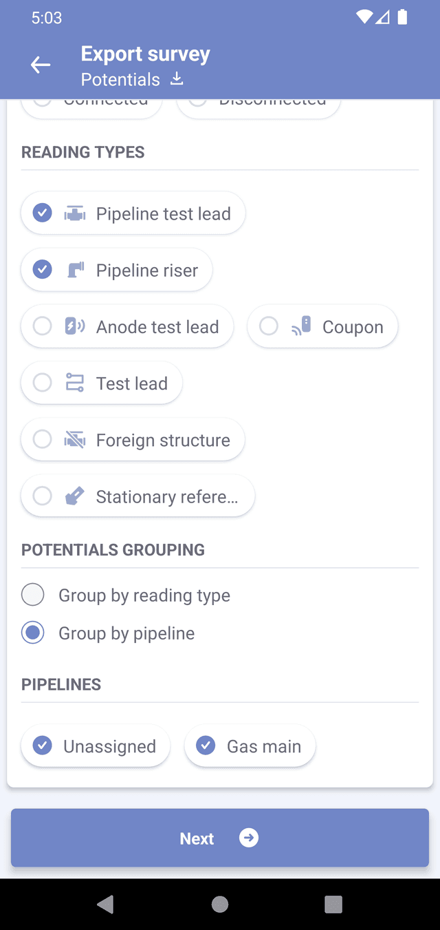The height and width of the screenshot is (930, 440).
Task: Uncheck the Pipeline riser checkbox
Action: pos(43,270)
